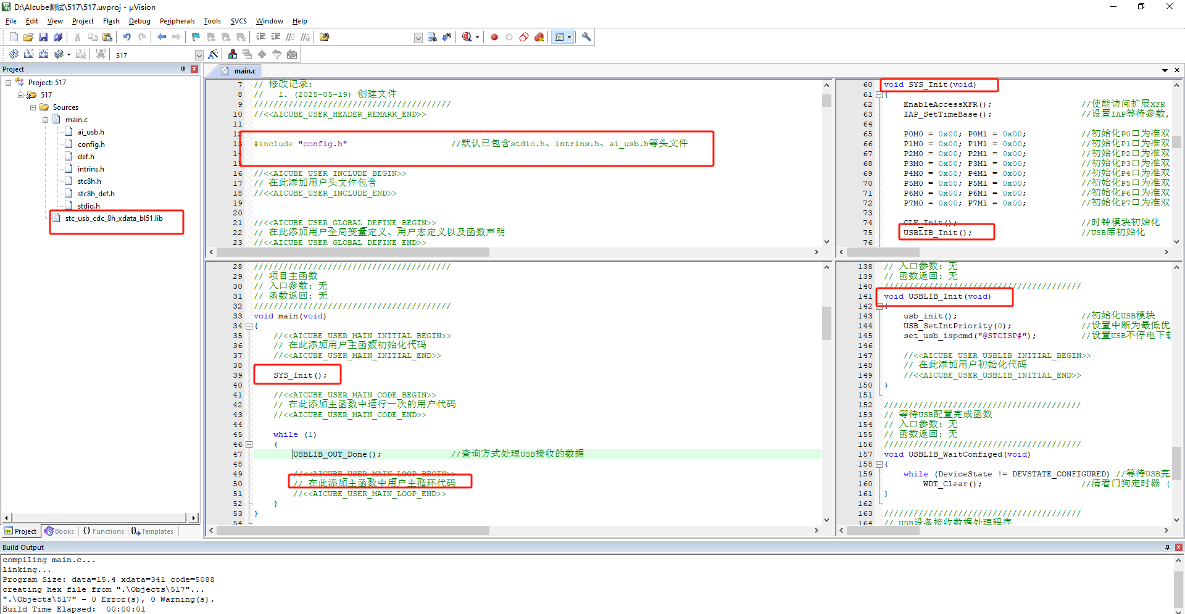Open Options for Target with the wand icon
Image resolution: width=1185 pixels, height=614 pixels.
(x=213, y=54)
